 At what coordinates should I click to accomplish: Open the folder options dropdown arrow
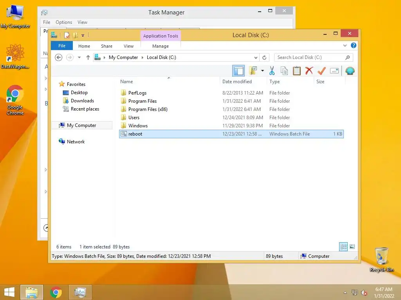tap(262, 71)
